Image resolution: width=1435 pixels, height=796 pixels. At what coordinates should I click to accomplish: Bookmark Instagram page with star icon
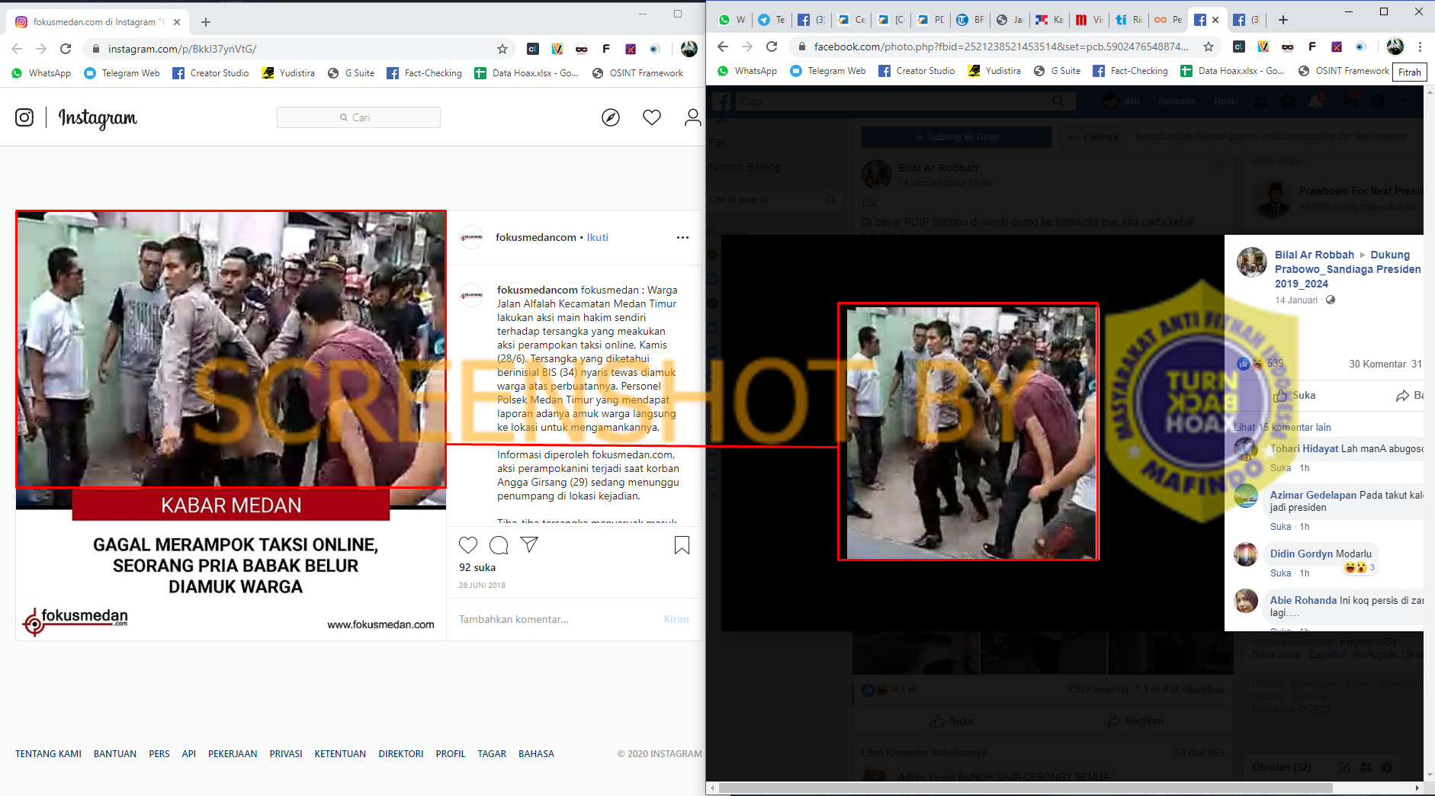(502, 49)
